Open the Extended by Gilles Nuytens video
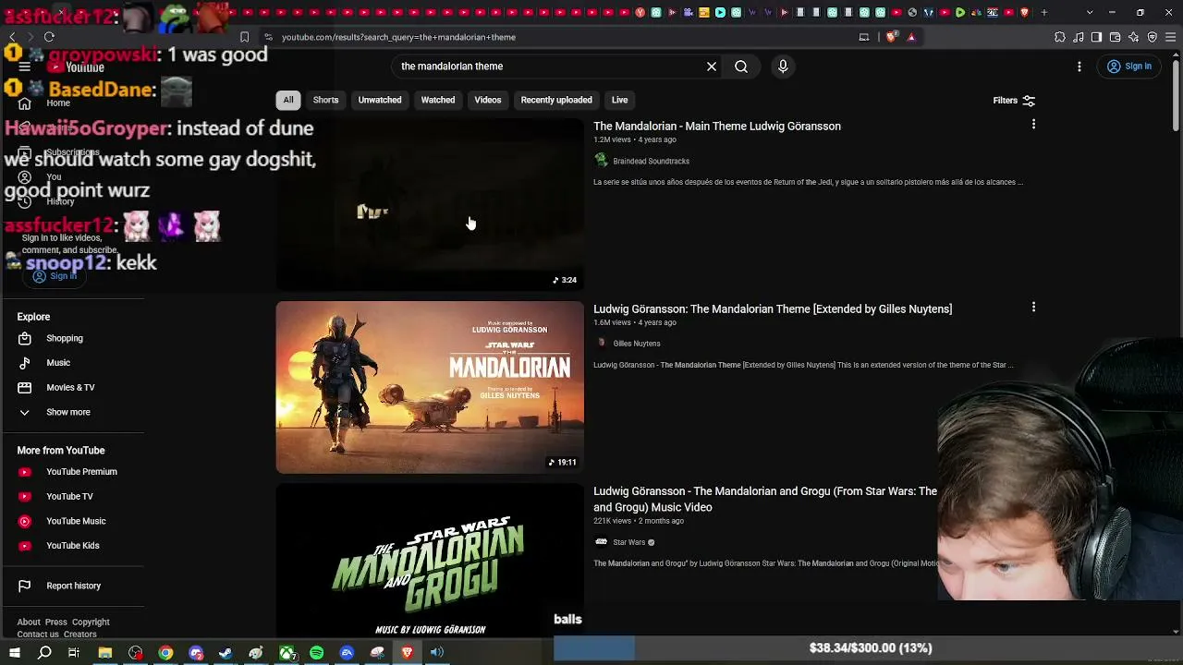 (773, 308)
